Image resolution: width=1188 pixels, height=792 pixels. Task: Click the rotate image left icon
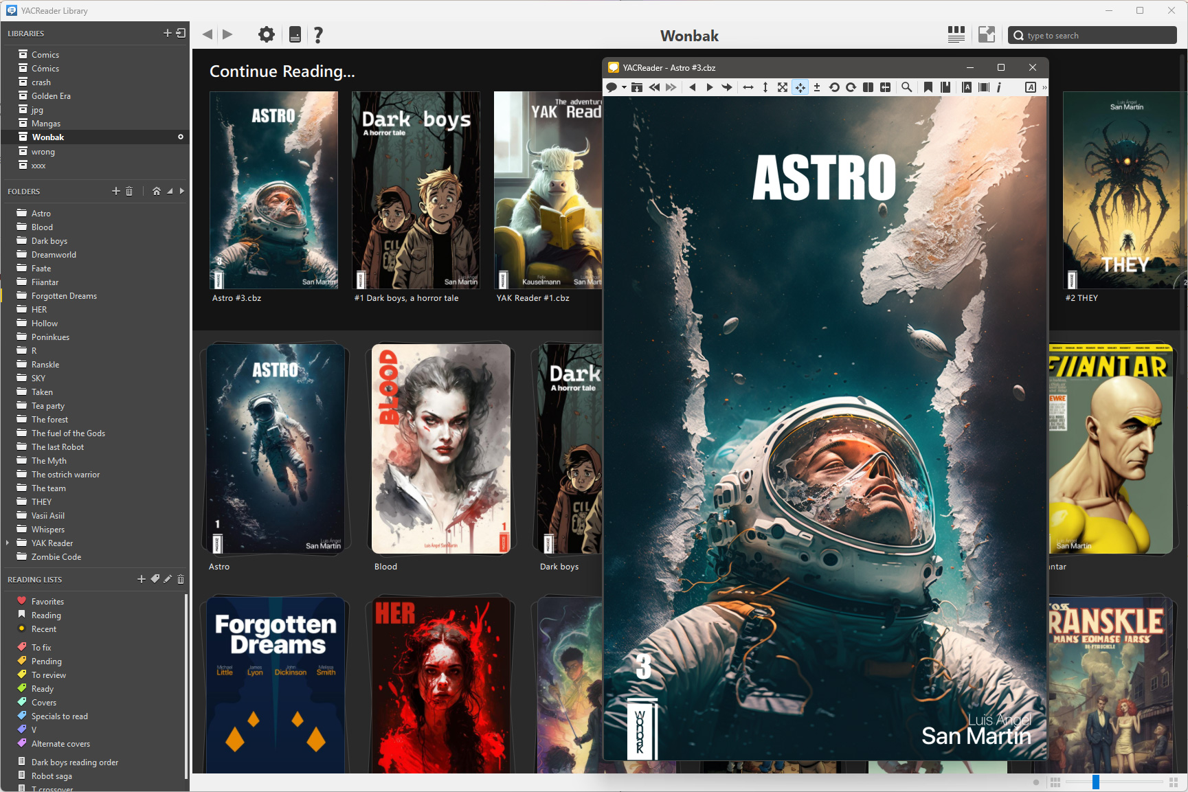[x=834, y=87]
